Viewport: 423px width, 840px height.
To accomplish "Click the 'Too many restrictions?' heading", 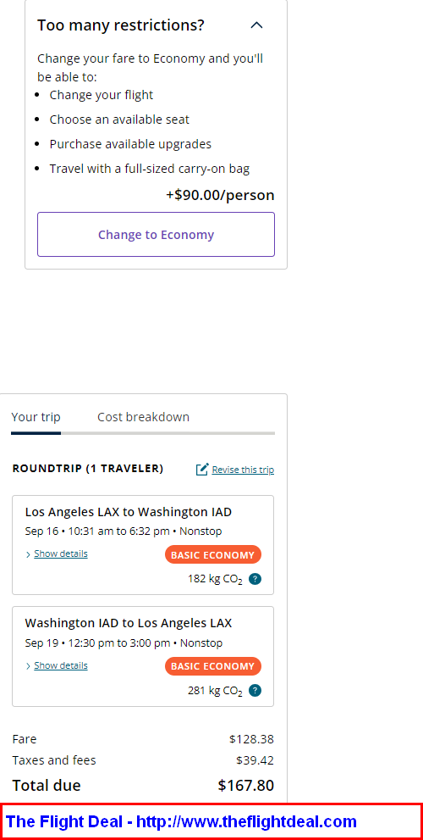I will pos(121,25).
